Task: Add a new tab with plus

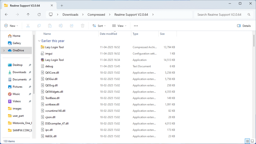Action: click(x=62, y=5)
